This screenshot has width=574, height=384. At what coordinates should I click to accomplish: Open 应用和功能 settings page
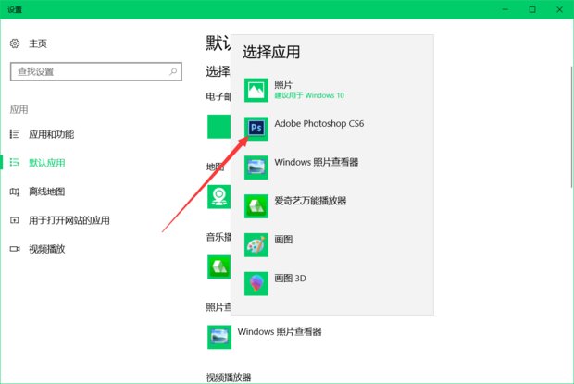[51, 134]
